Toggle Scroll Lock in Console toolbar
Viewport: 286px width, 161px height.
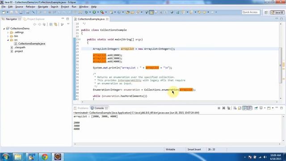(x=240, y=108)
